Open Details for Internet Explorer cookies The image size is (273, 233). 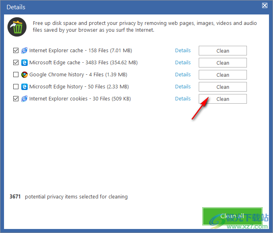183,99
